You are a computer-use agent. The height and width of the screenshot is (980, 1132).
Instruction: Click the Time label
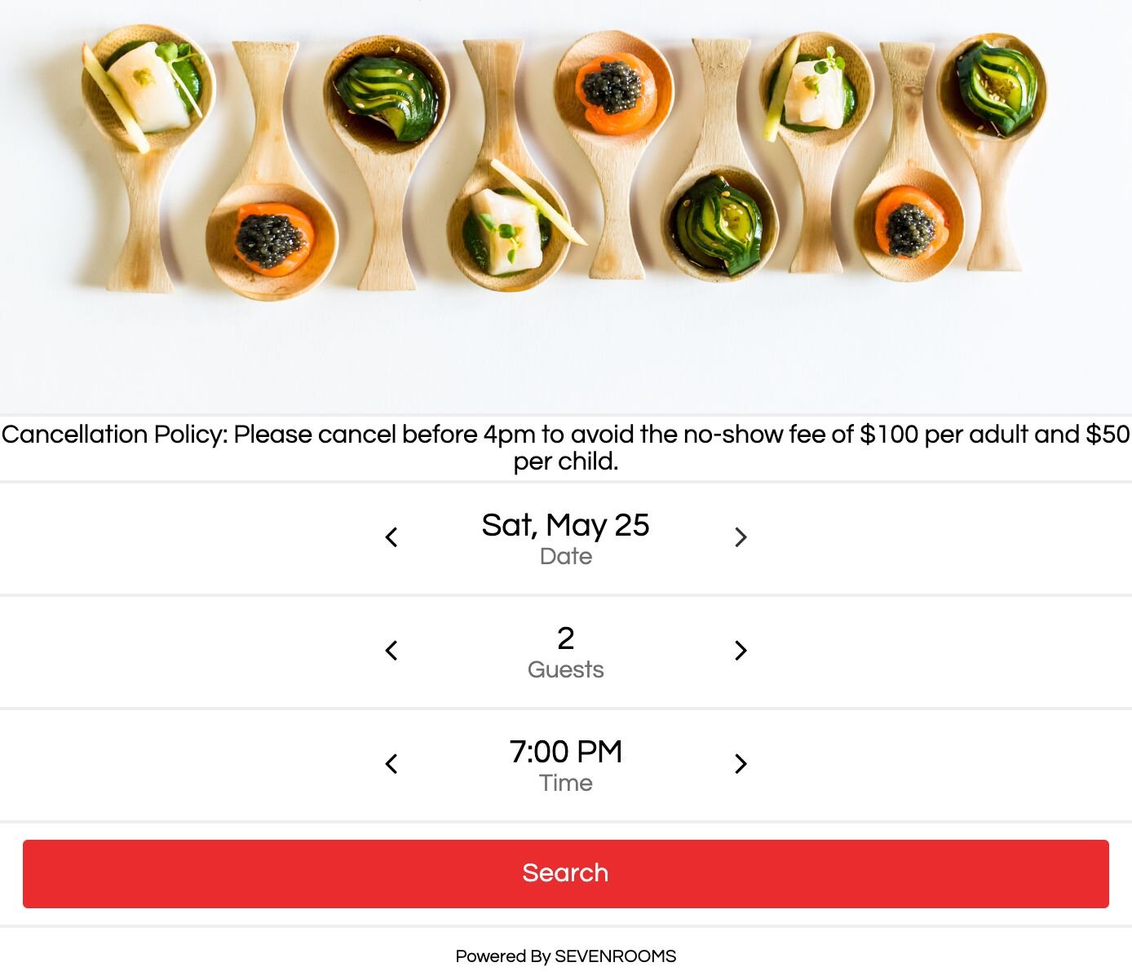(x=565, y=784)
